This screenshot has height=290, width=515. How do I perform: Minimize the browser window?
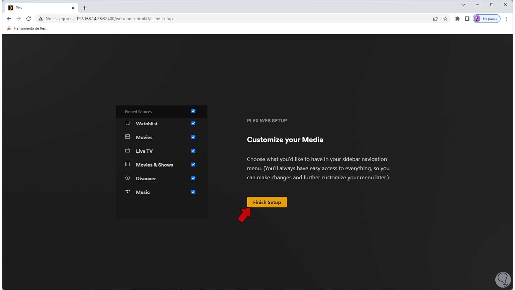click(478, 5)
